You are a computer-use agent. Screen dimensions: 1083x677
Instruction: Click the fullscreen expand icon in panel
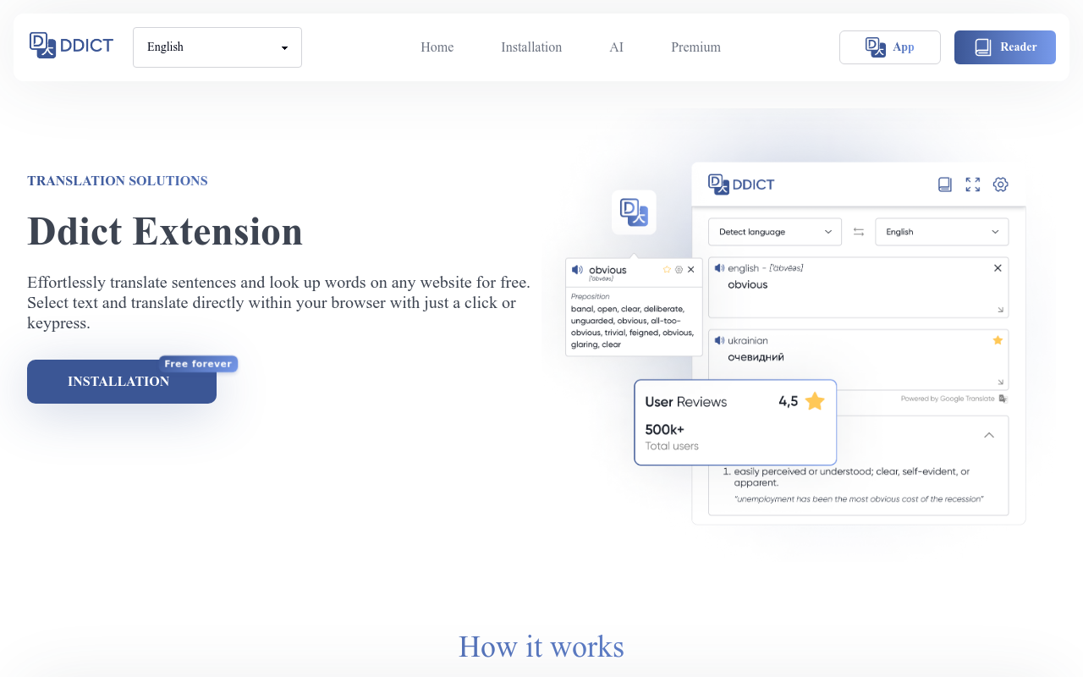(973, 184)
